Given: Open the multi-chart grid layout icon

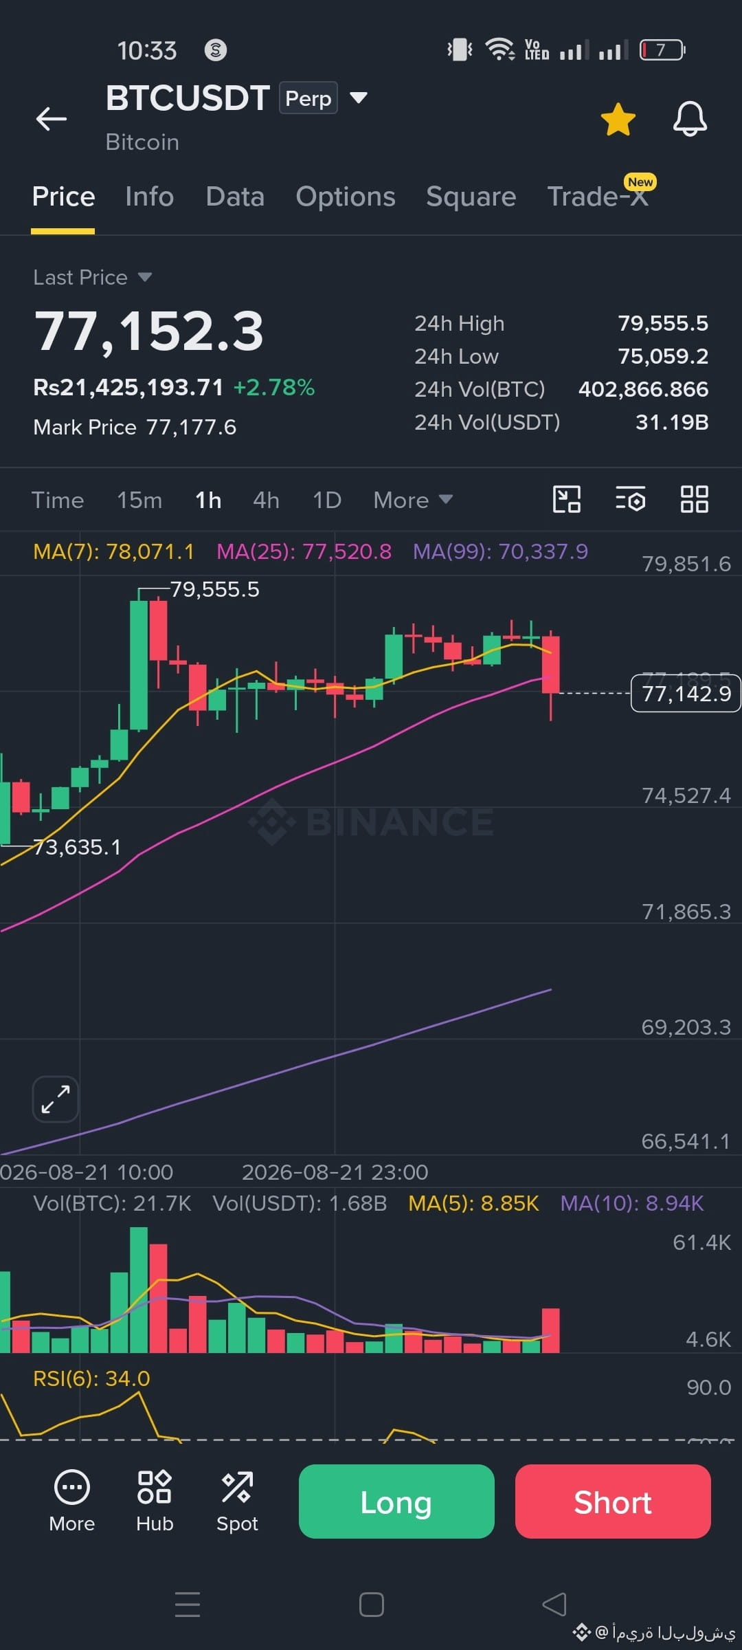Looking at the screenshot, I should pos(694,499).
